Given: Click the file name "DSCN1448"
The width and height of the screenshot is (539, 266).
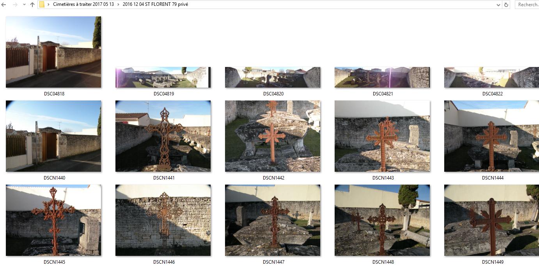Looking at the screenshot, I should click(383, 262).
